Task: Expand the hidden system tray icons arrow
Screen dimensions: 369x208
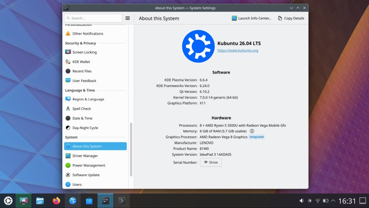Action: [x=333, y=201]
